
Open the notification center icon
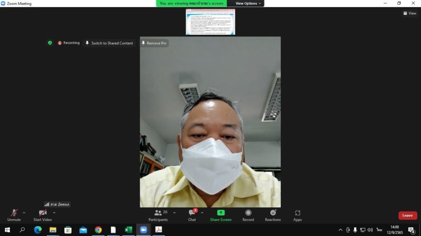(x=412, y=230)
